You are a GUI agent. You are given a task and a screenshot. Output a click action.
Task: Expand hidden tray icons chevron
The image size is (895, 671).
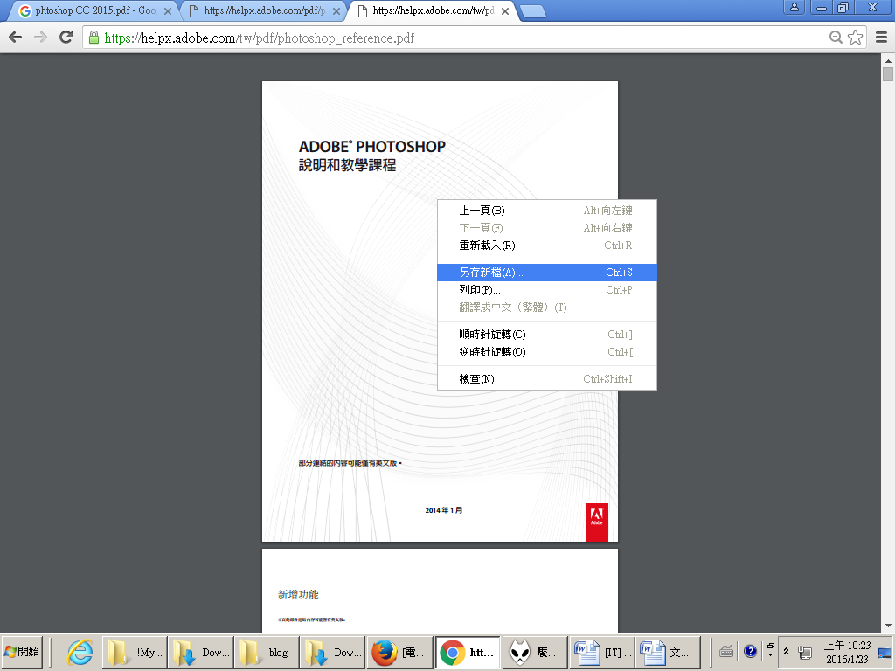786,651
